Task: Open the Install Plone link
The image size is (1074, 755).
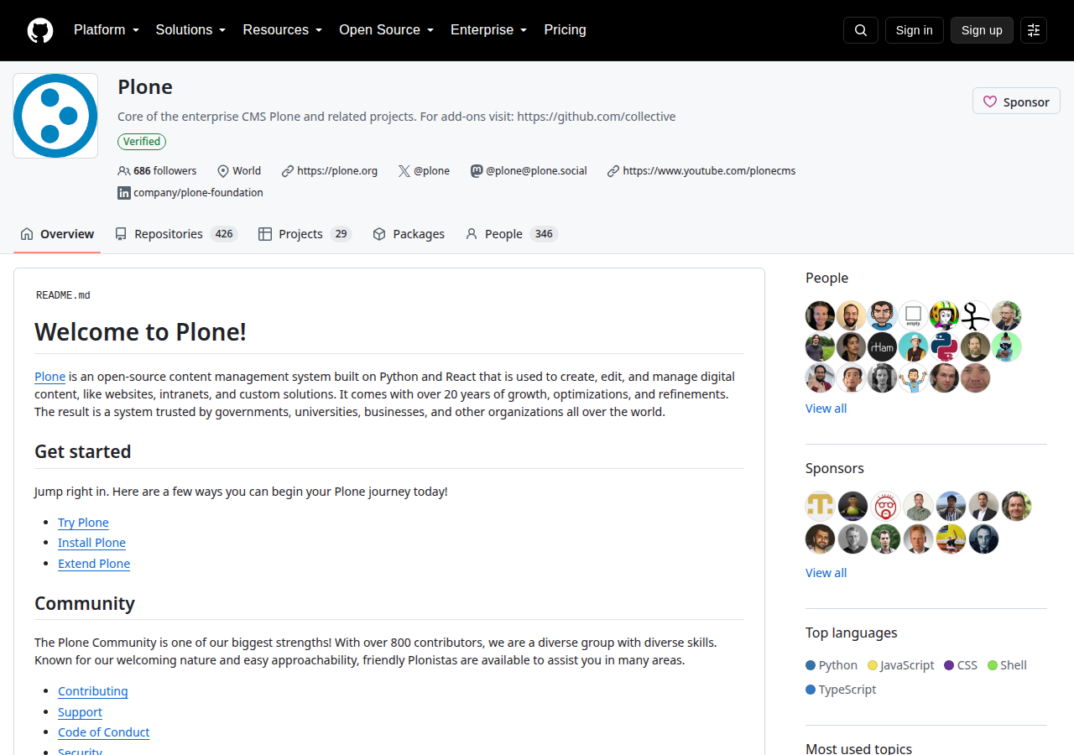Action: [x=91, y=543]
